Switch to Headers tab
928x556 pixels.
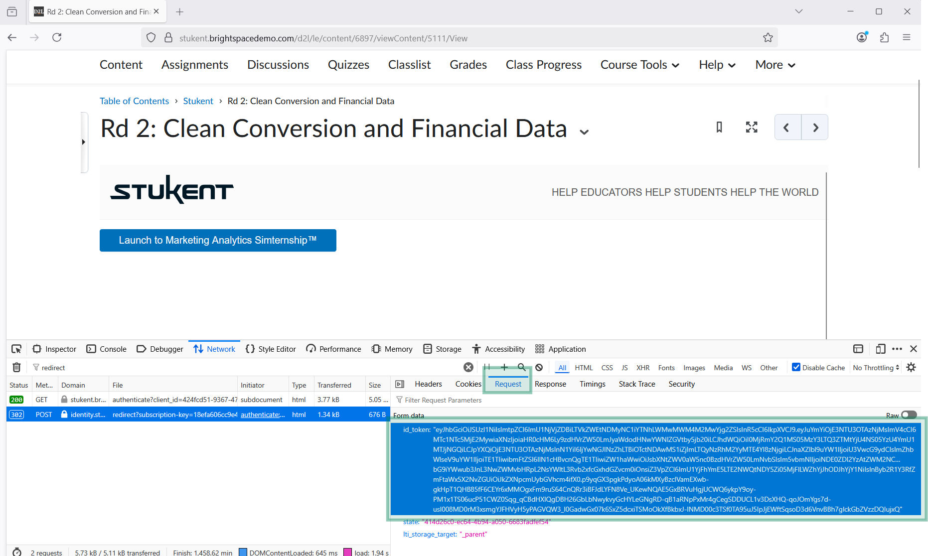(428, 384)
